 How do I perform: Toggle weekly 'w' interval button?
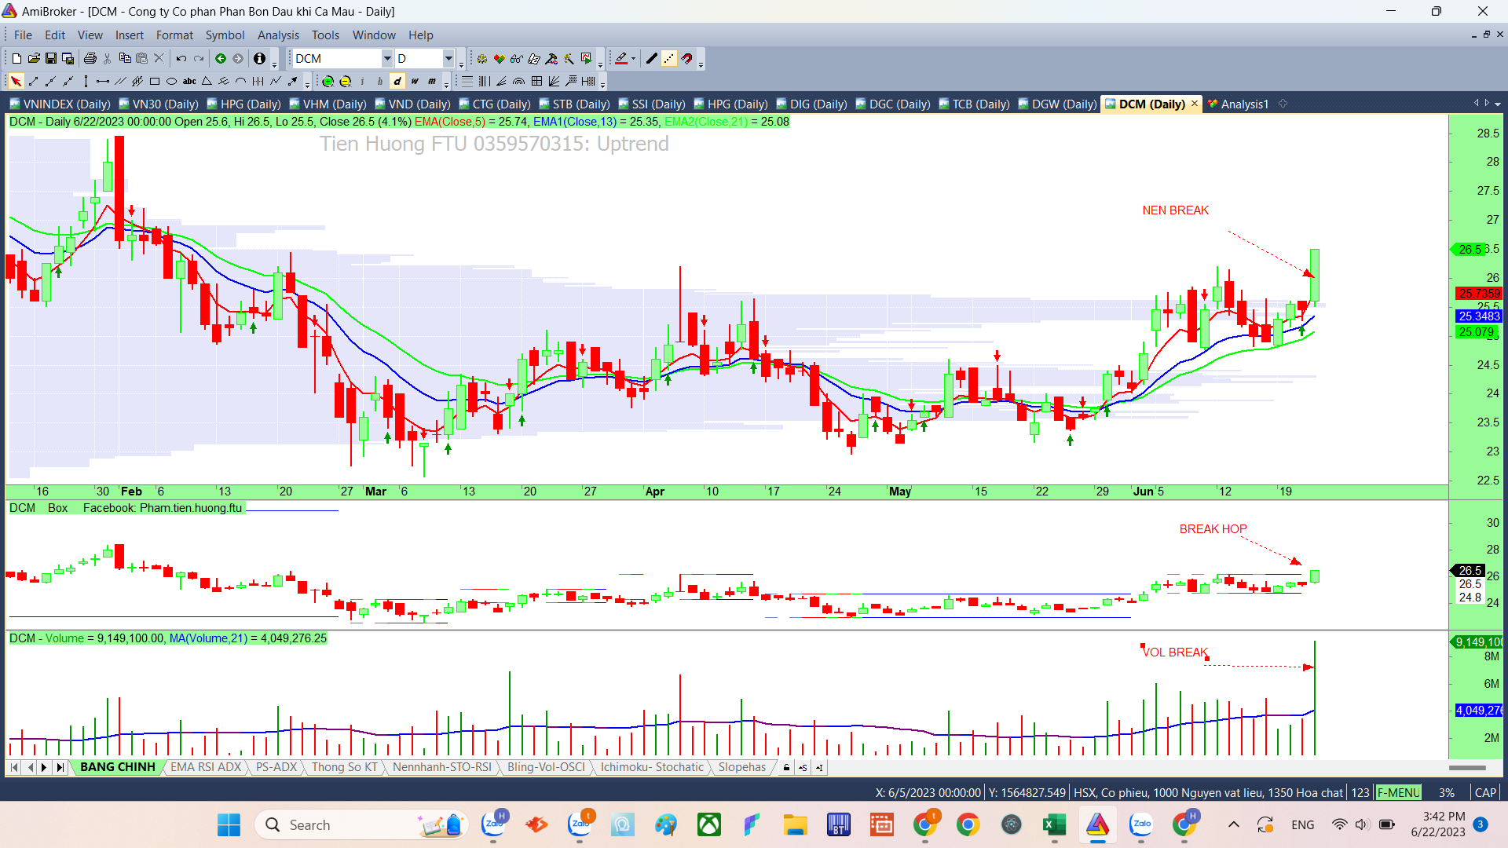(415, 81)
